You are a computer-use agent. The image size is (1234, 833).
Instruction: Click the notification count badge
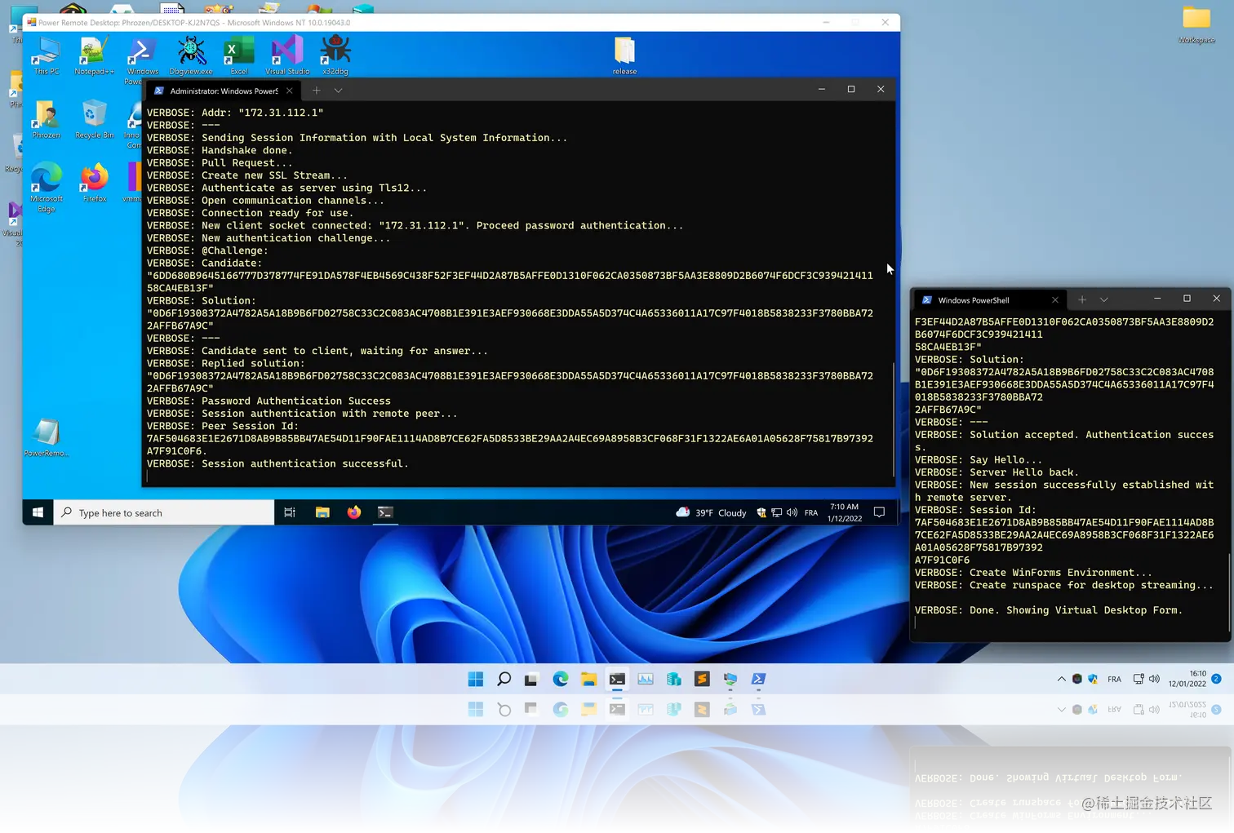[1216, 679]
